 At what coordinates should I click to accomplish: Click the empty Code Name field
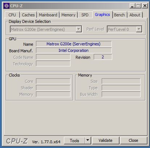[x=53, y=57]
